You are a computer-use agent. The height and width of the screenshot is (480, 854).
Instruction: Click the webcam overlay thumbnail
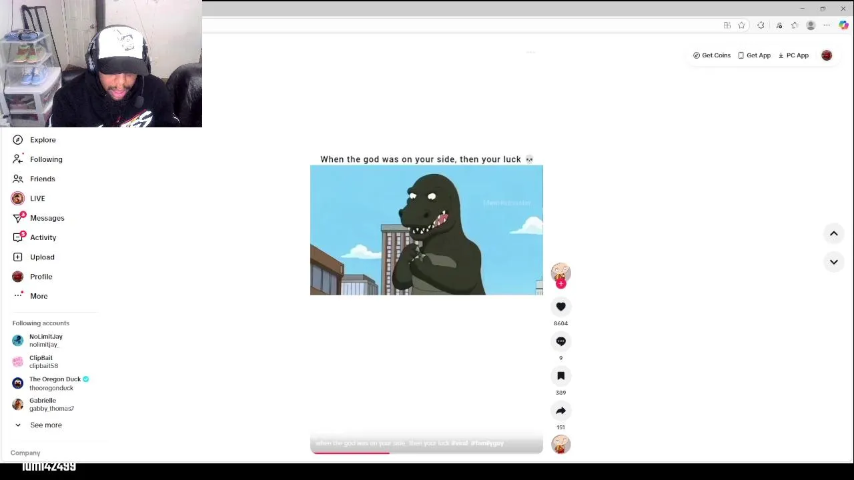[101, 63]
